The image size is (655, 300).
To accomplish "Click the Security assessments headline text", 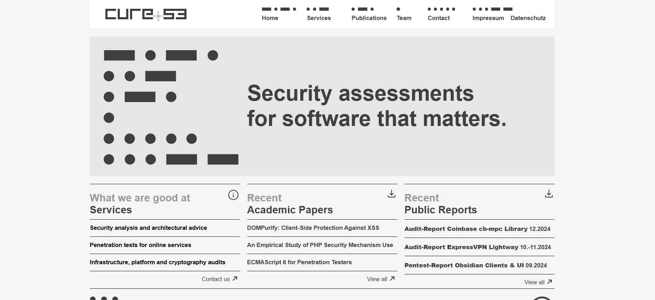I will pyautogui.click(x=377, y=106).
